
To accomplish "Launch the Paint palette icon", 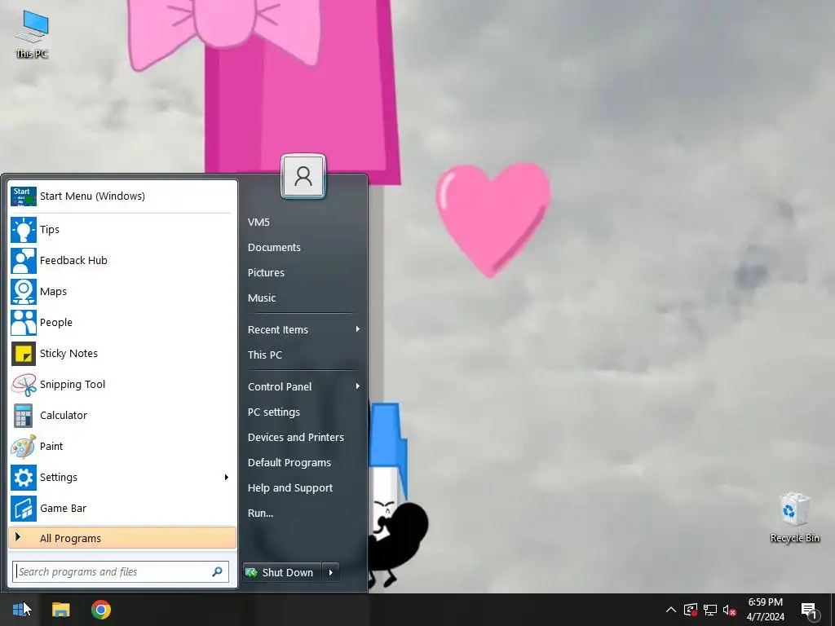I will click(x=24, y=446).
